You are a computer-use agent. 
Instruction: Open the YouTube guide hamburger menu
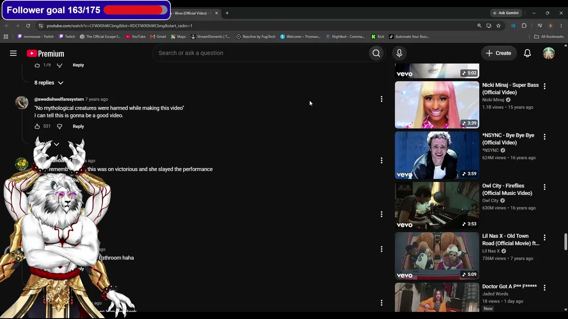13,53
